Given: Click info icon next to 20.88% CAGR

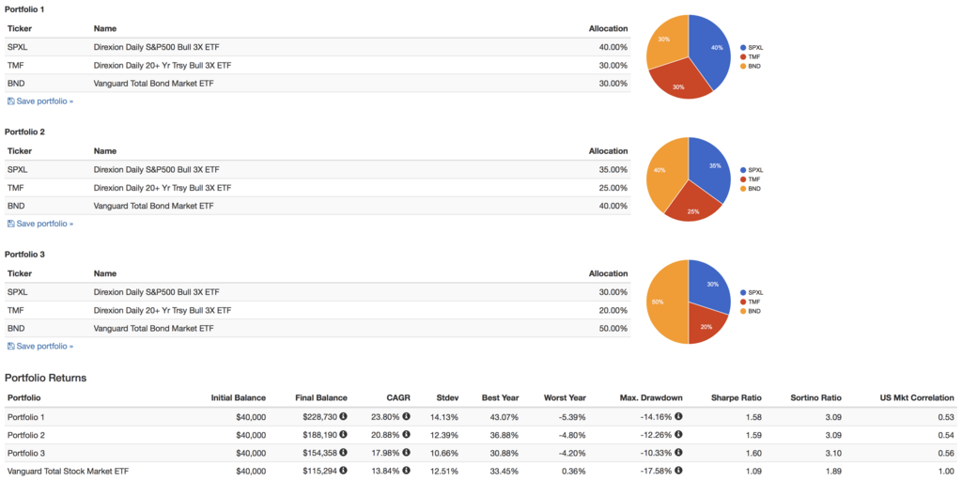Looking at the screenshot, I should (406, 434).
